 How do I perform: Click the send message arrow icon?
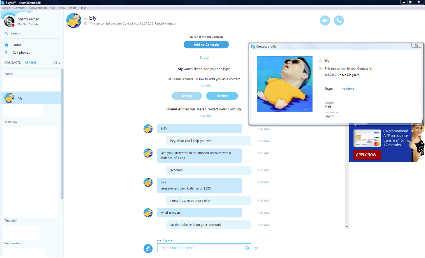[256, 249]
